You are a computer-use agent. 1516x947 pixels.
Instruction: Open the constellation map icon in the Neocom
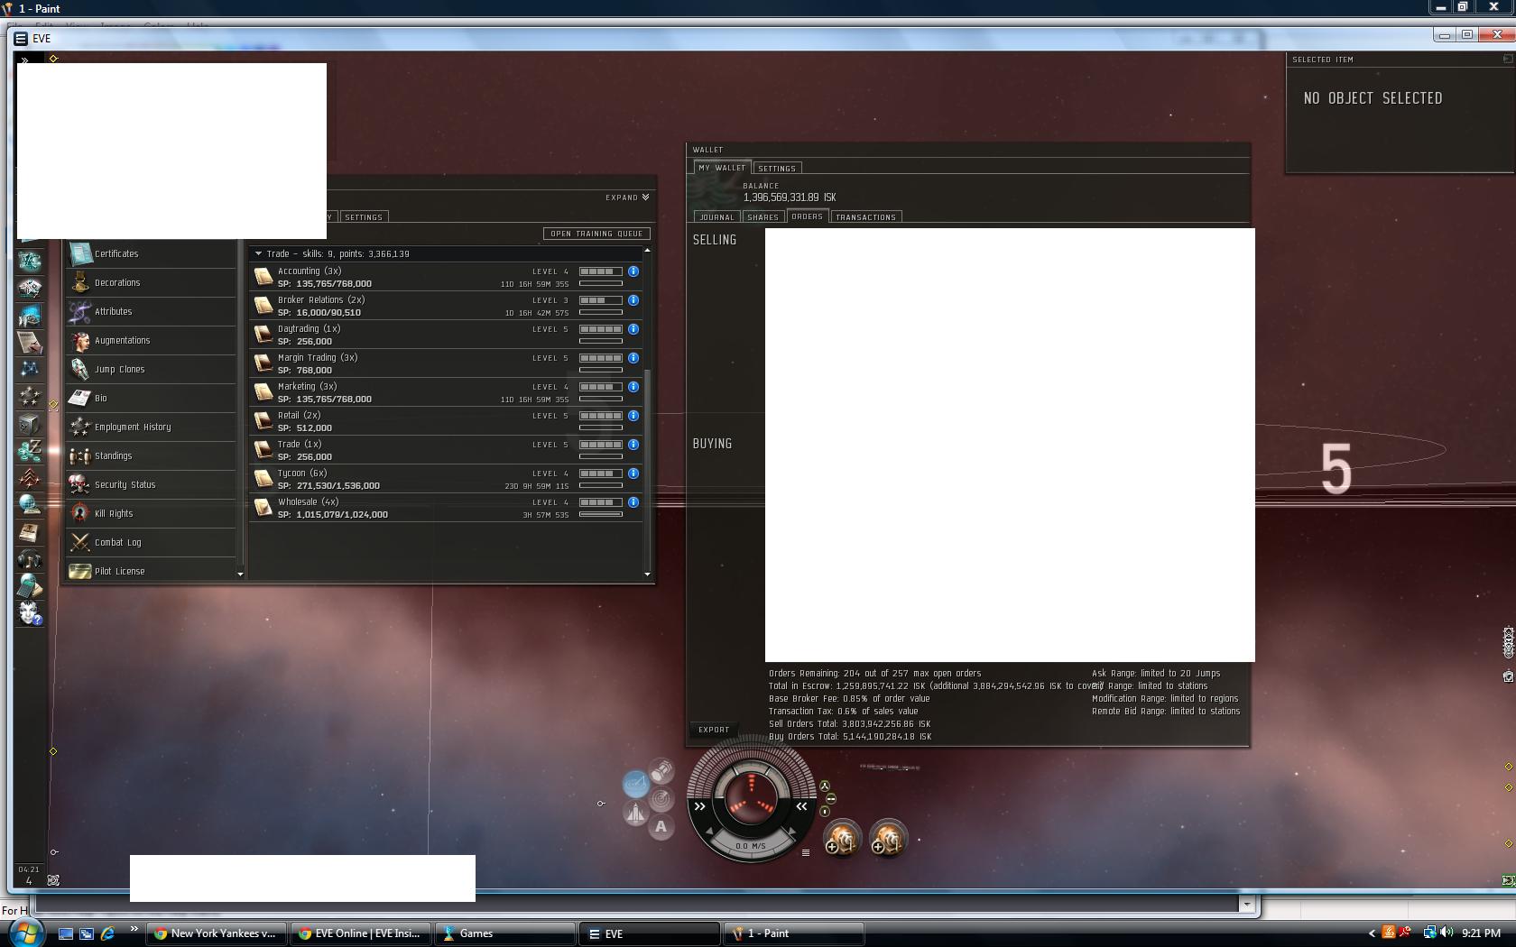pos(30,369)
